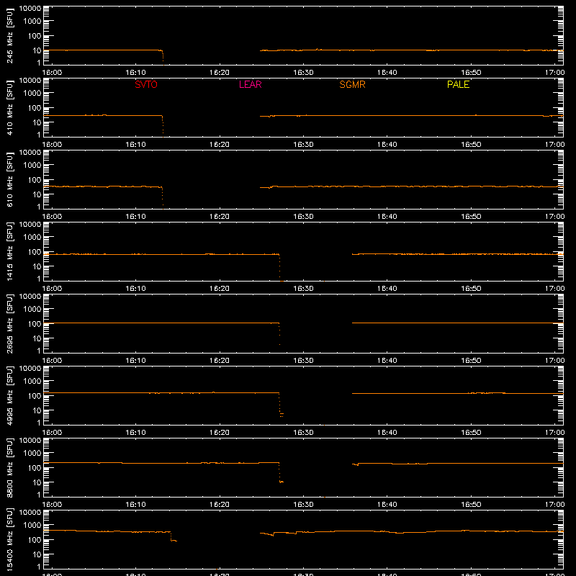Click the orange SGMR station label

point(352,84)
